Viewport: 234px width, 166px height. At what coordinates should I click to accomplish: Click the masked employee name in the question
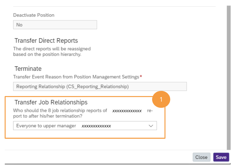pyautogui.click(x=127, y=111)
